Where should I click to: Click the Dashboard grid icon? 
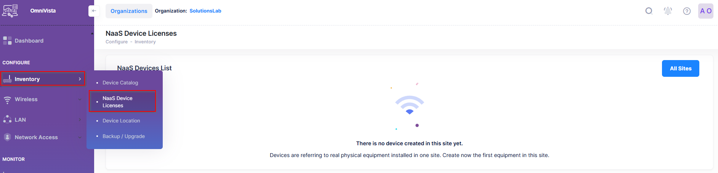[7, 41]
